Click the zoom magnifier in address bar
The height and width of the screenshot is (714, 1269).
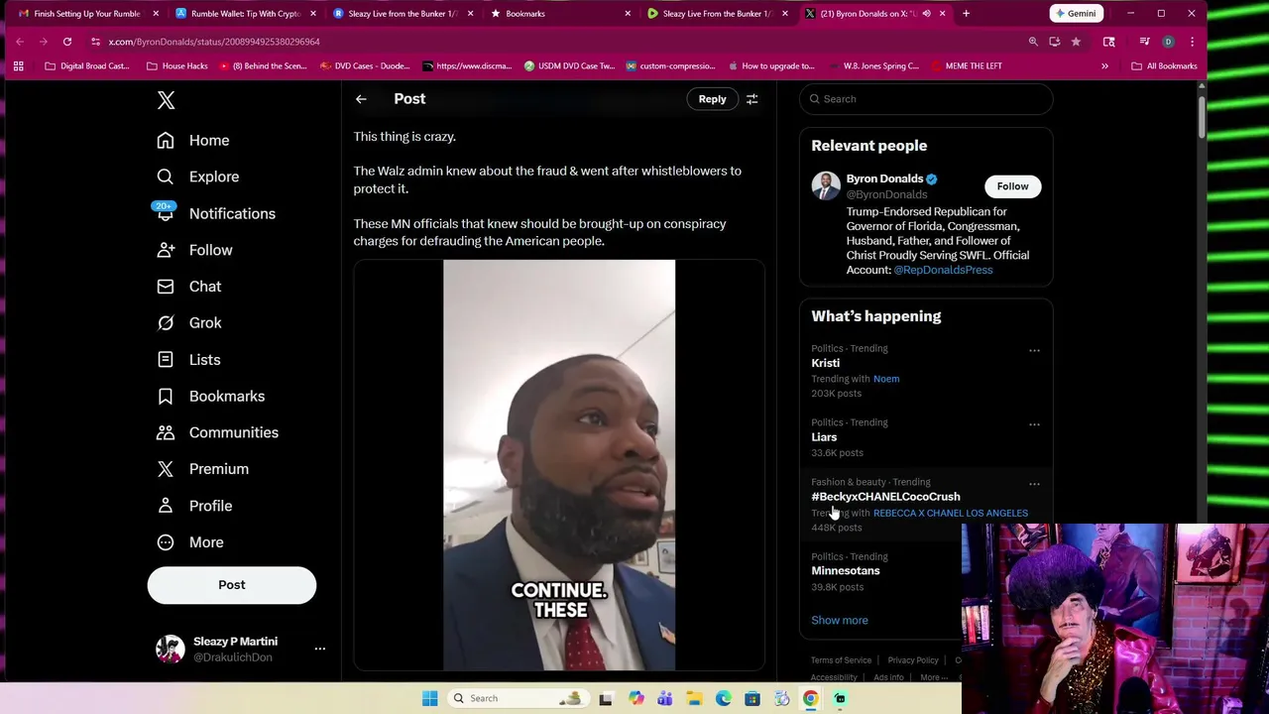pyautogui.click(x=1033, y=42)
